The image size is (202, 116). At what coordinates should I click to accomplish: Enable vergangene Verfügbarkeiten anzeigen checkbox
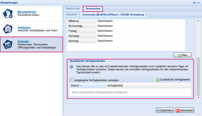coord(72,80)
